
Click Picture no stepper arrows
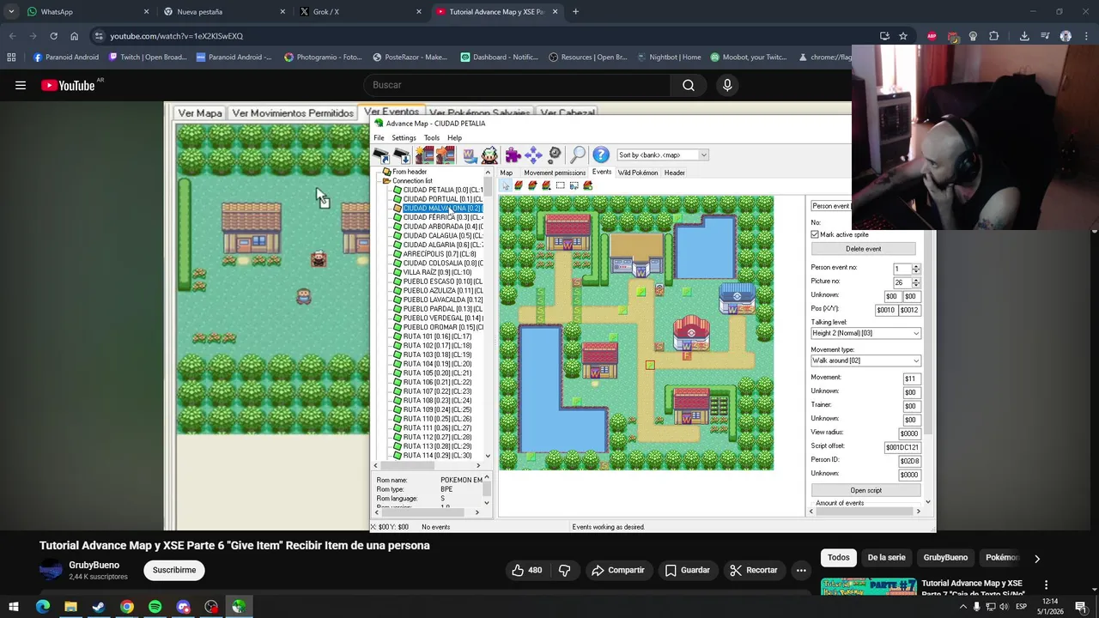pyautogui.click(x=916, y=282)
